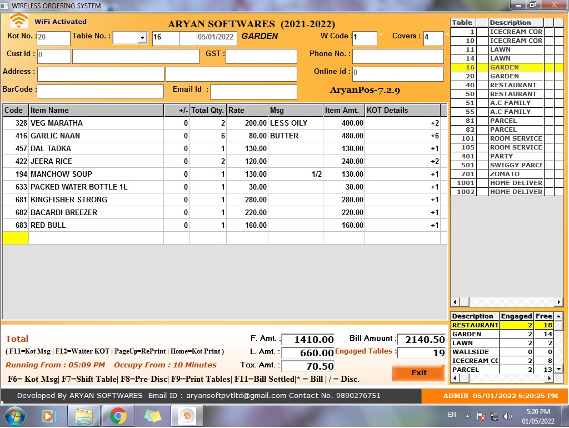
Task: Select table 51 A.C FAMILY row
Action: click(x=507, y=103)
